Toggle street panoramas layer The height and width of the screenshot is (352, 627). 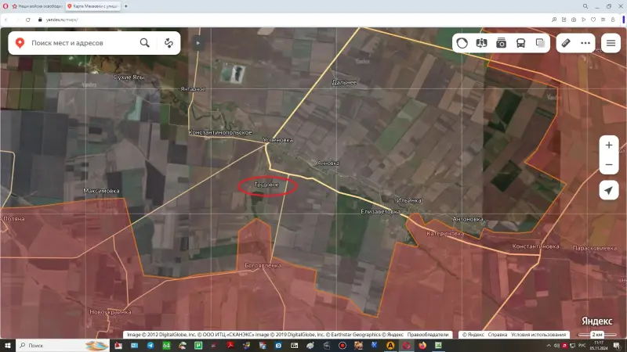482,43
